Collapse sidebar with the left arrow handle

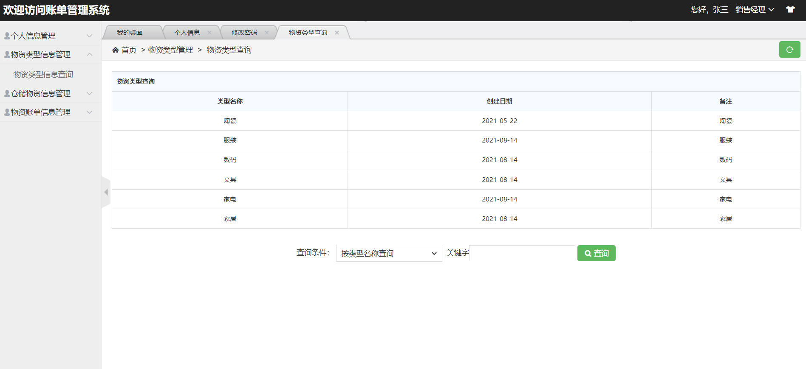tap(106, 192)
